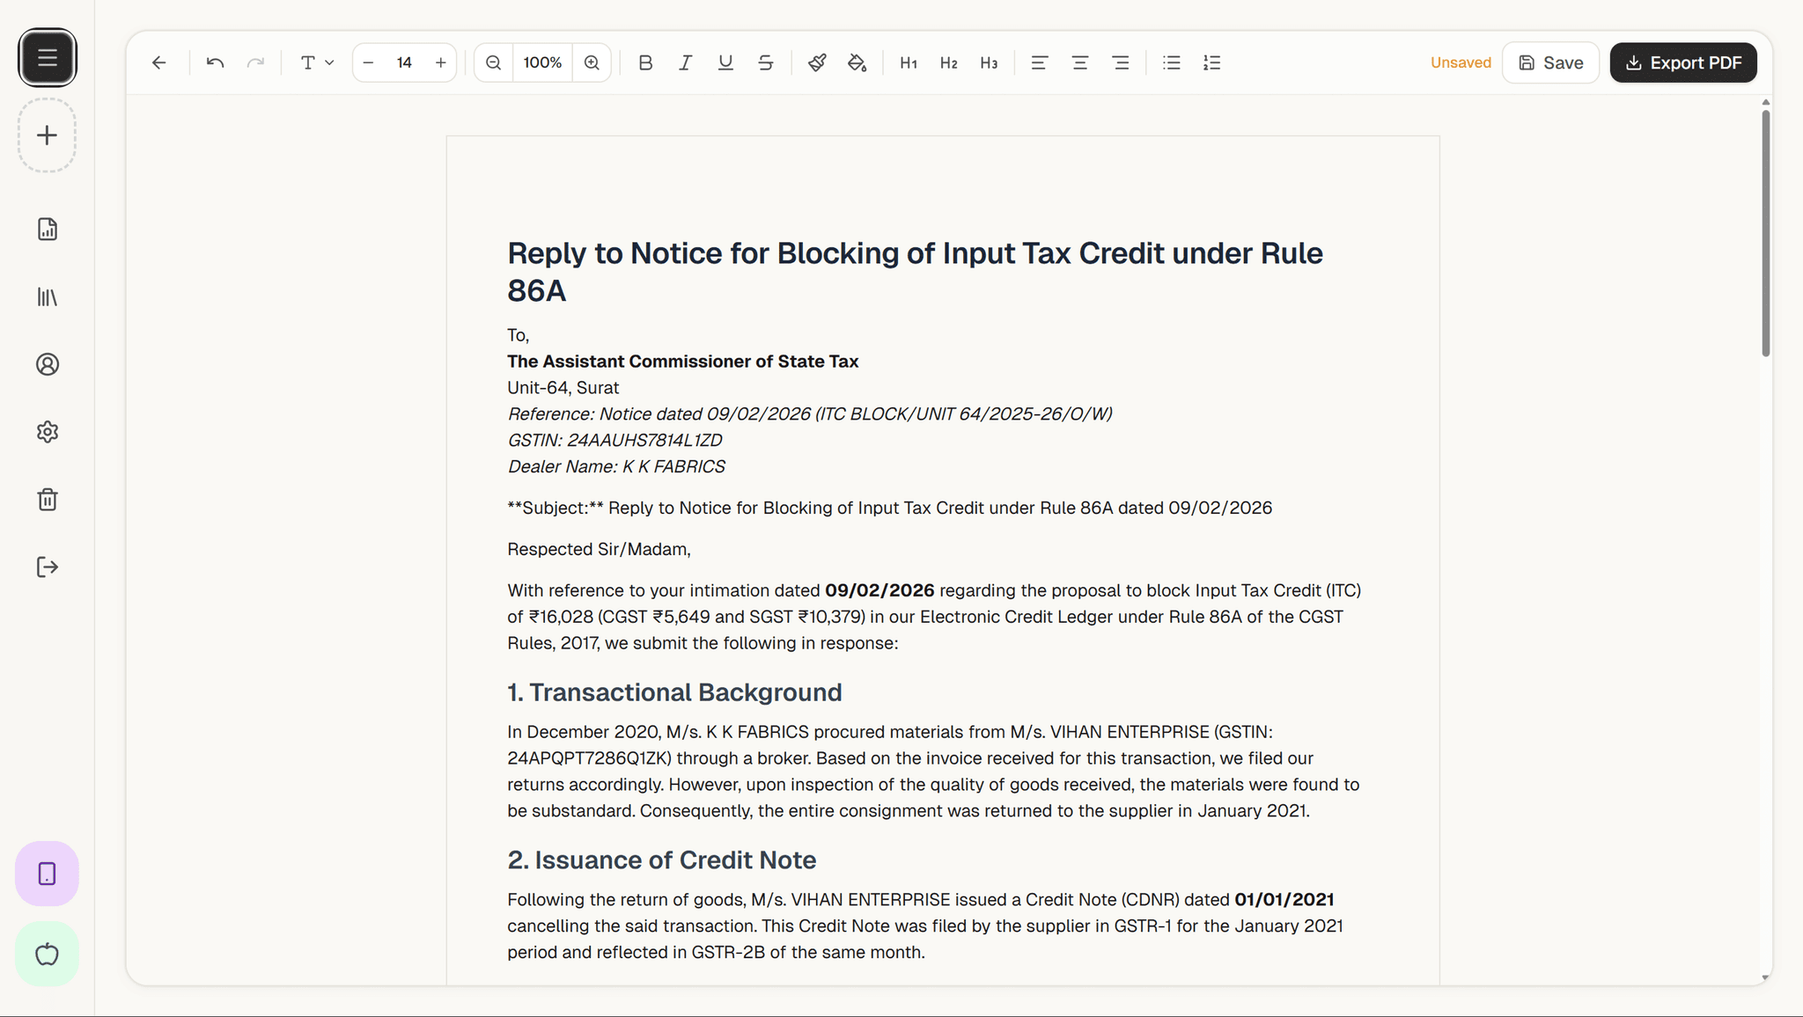Open the user profile sidebar icon

click(x=48, y=364)
